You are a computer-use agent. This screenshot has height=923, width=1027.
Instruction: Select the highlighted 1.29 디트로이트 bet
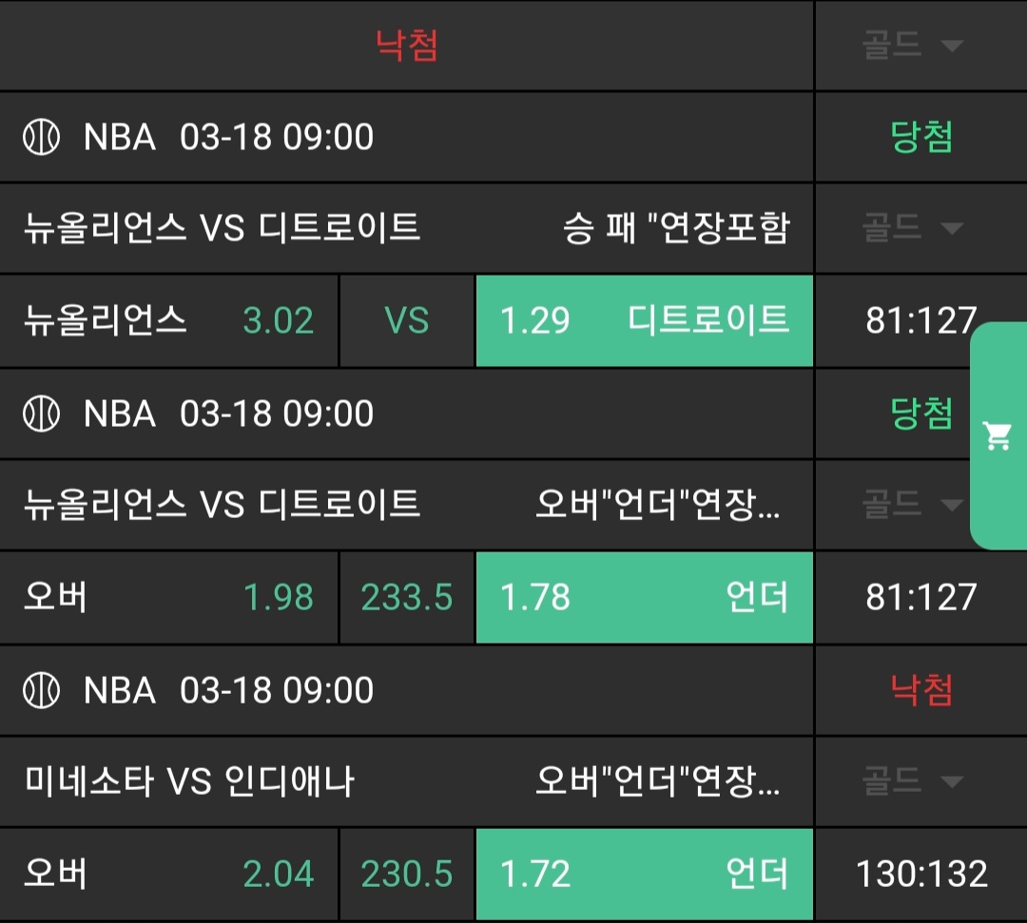pos(644,321)
